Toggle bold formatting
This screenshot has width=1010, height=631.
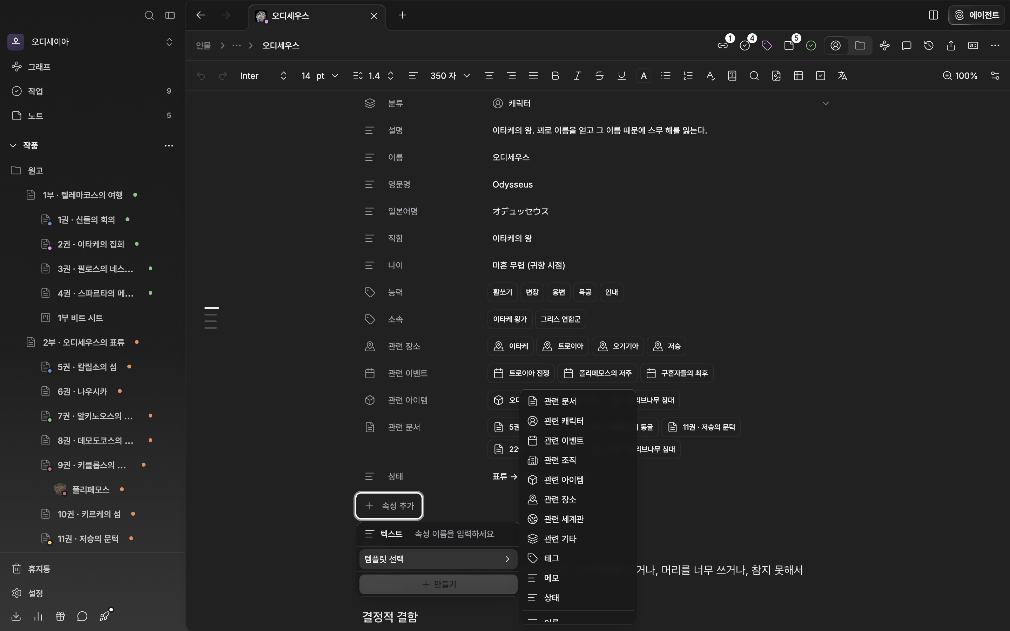tap(555, 75)
